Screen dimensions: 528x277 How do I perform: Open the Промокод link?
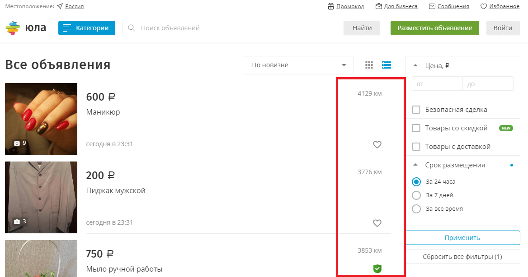click(x=346, y=6)
